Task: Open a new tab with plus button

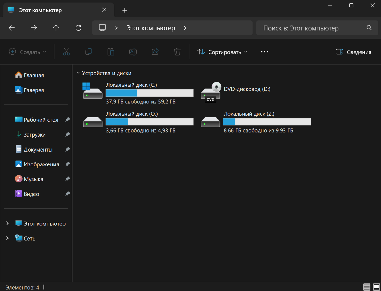Action: click(x=125, y=10)
